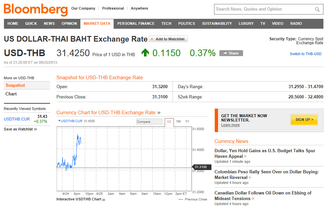Open Interactive USDTHB Chart link
Screen dimensions: 330x207
click(x=81, y=199)
